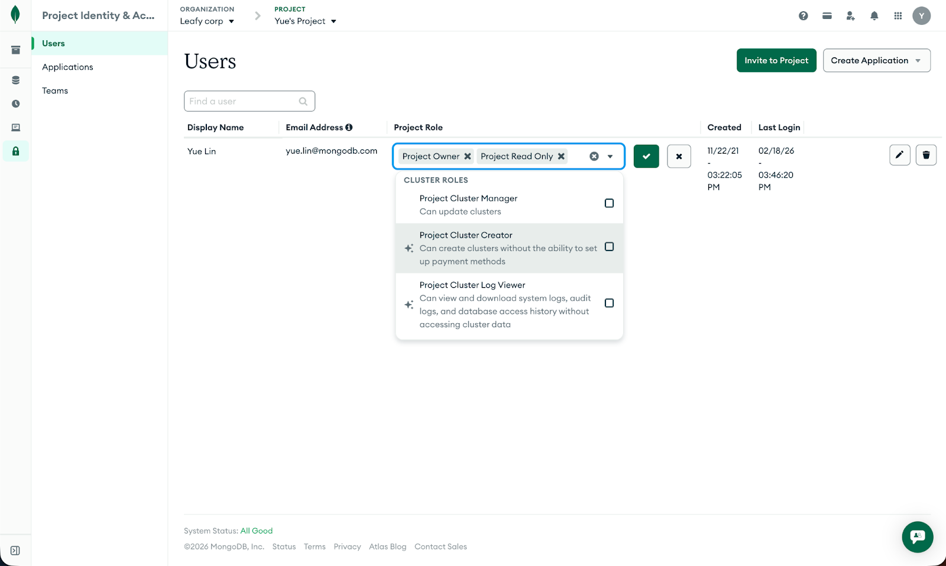This screenshot has height=566, width=946.
Task: Open the Y user avatar menu
Action: pyautogui.click(x=921, y=16)
